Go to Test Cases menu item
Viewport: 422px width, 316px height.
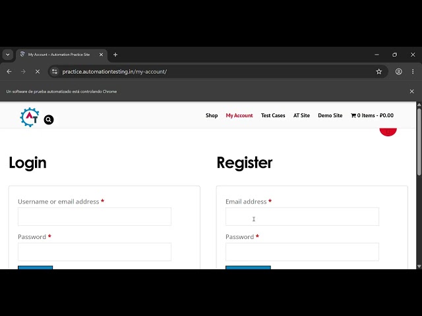pos(273,116)
